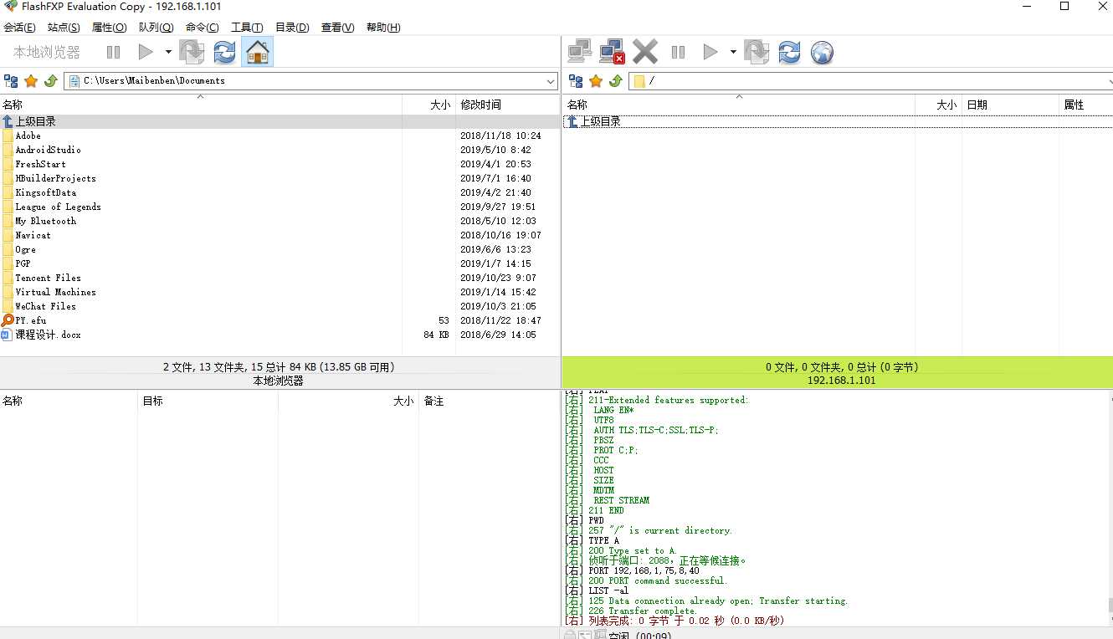Start transfer with local pane play icon
This screenshot has height=639, width=1113.
146,52
